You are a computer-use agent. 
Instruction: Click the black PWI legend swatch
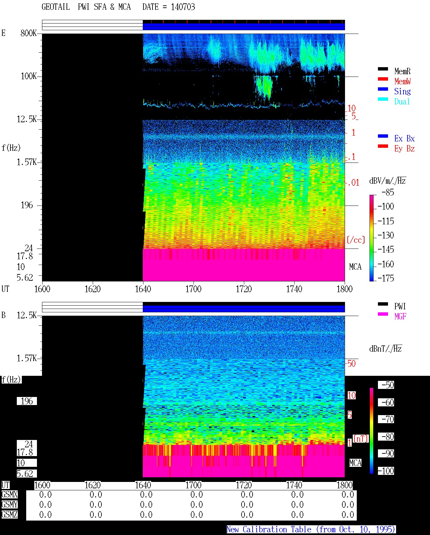[x=383, y=304]
